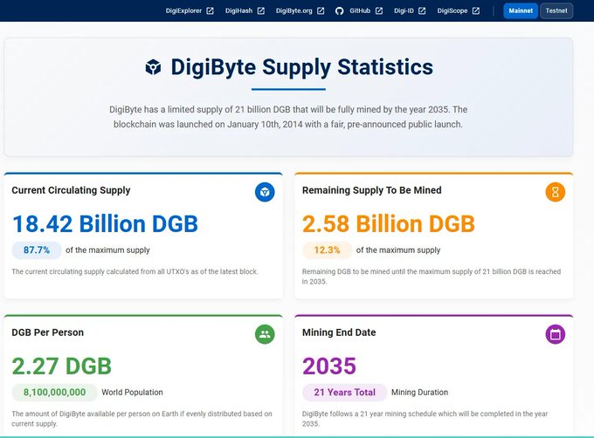Open the DigiHash link

click(x=238, y=10)
